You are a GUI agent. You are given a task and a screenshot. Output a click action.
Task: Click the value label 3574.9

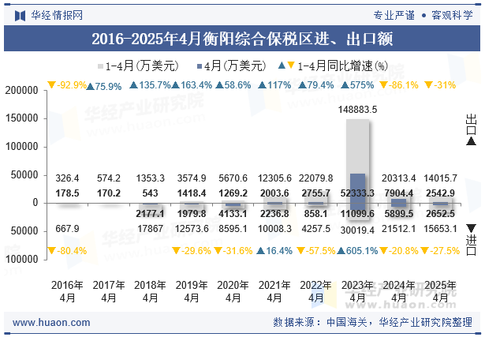click(192, 178)
